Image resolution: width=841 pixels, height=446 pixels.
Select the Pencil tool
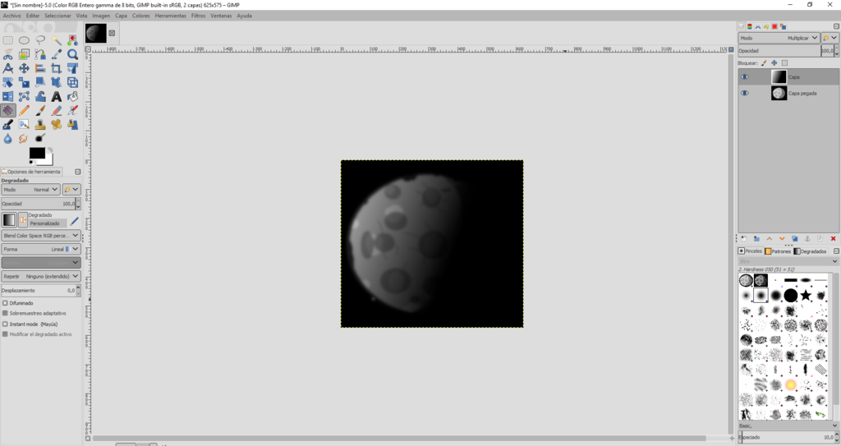[x=24, y=111]
